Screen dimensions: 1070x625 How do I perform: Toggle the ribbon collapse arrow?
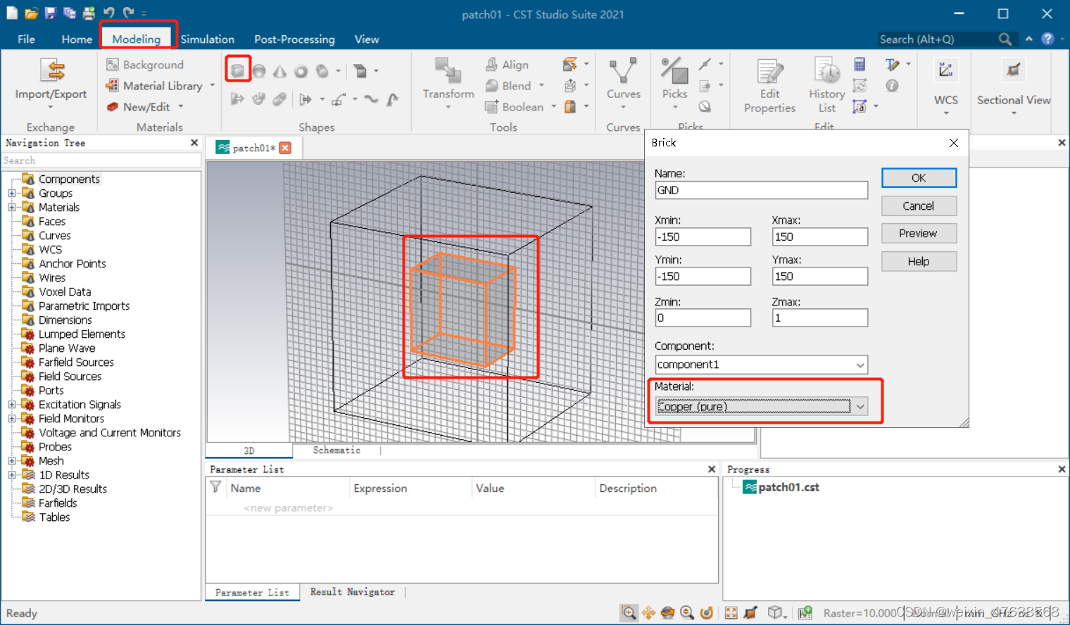(x=1029, y=39)
